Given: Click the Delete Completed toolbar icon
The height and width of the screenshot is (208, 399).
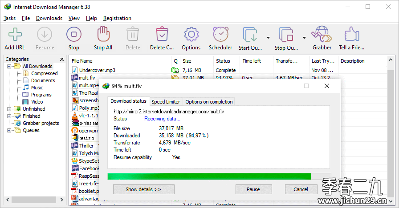Looking at the screenshot, I should 162,34.
